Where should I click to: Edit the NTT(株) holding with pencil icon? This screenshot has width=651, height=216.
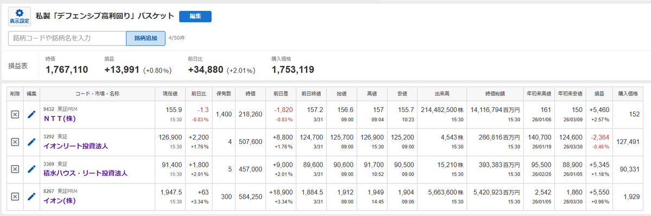pos(31,114)
